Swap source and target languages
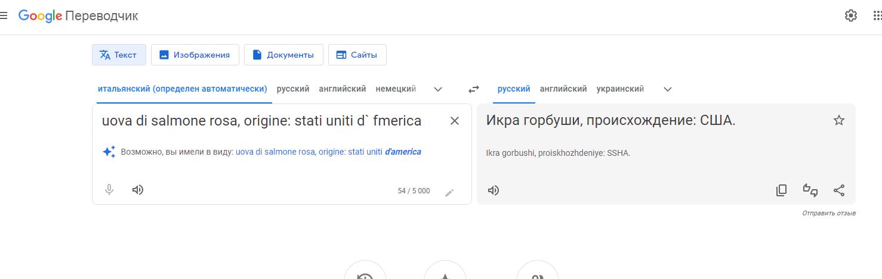Viewport: 882px width, 279px height. (x=473, y=89)
